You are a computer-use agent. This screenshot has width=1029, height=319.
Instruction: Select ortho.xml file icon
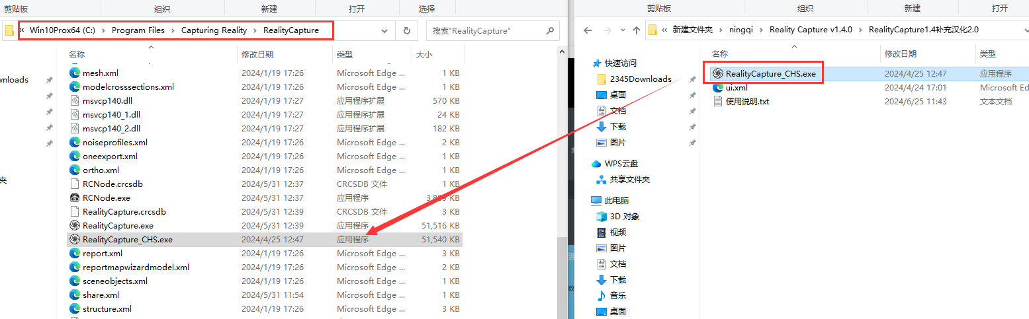(x=74, y=170)
